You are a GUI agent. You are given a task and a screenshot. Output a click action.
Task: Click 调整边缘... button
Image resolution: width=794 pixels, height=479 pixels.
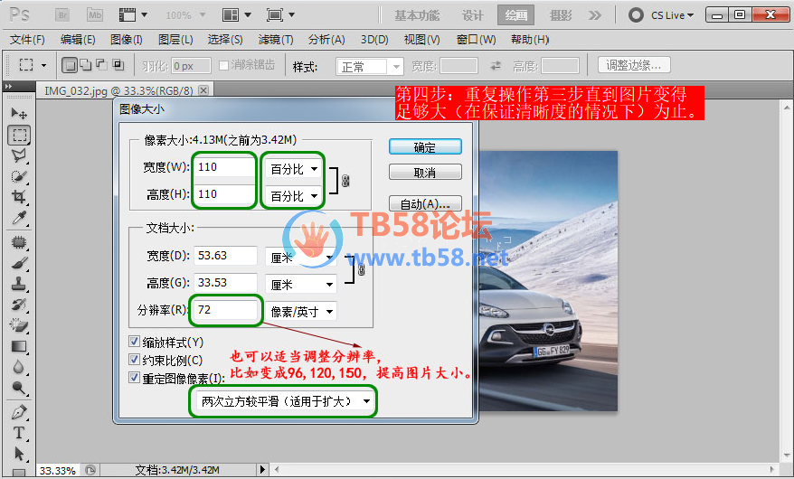pyautogui.click(x=634, y=65)
